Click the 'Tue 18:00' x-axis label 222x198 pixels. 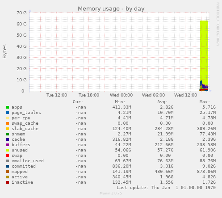tap(89, 95)
